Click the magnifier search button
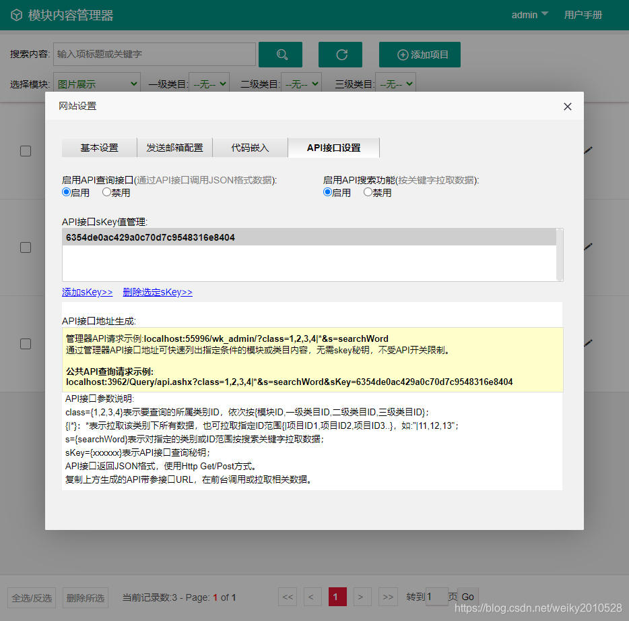The height and width of the screenshot is (621, 629). [280, 55]
